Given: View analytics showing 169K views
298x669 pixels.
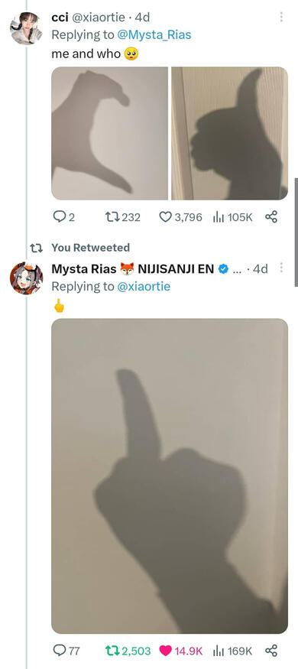Looking at the screenshot, I should 232,651.
